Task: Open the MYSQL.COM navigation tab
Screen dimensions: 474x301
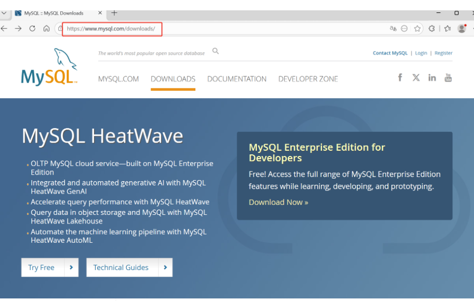Action: point(118,79)
